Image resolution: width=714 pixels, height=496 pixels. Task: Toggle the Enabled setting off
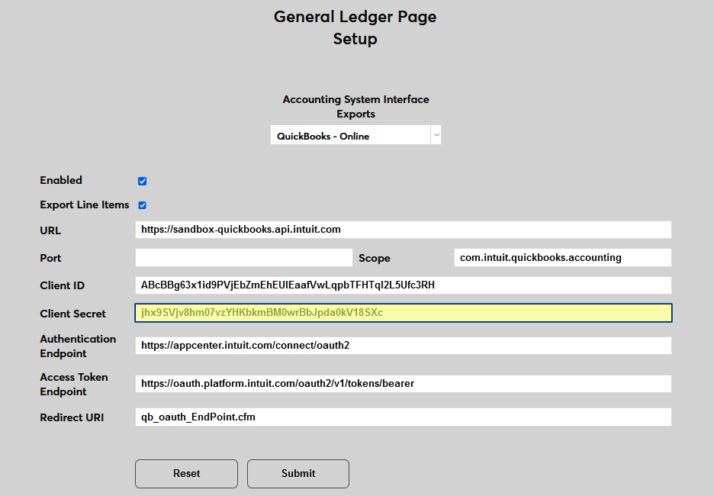click(x=142, y=181)
